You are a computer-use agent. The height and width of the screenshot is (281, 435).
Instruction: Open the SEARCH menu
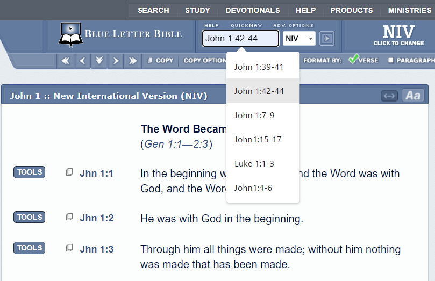[153, 10]
